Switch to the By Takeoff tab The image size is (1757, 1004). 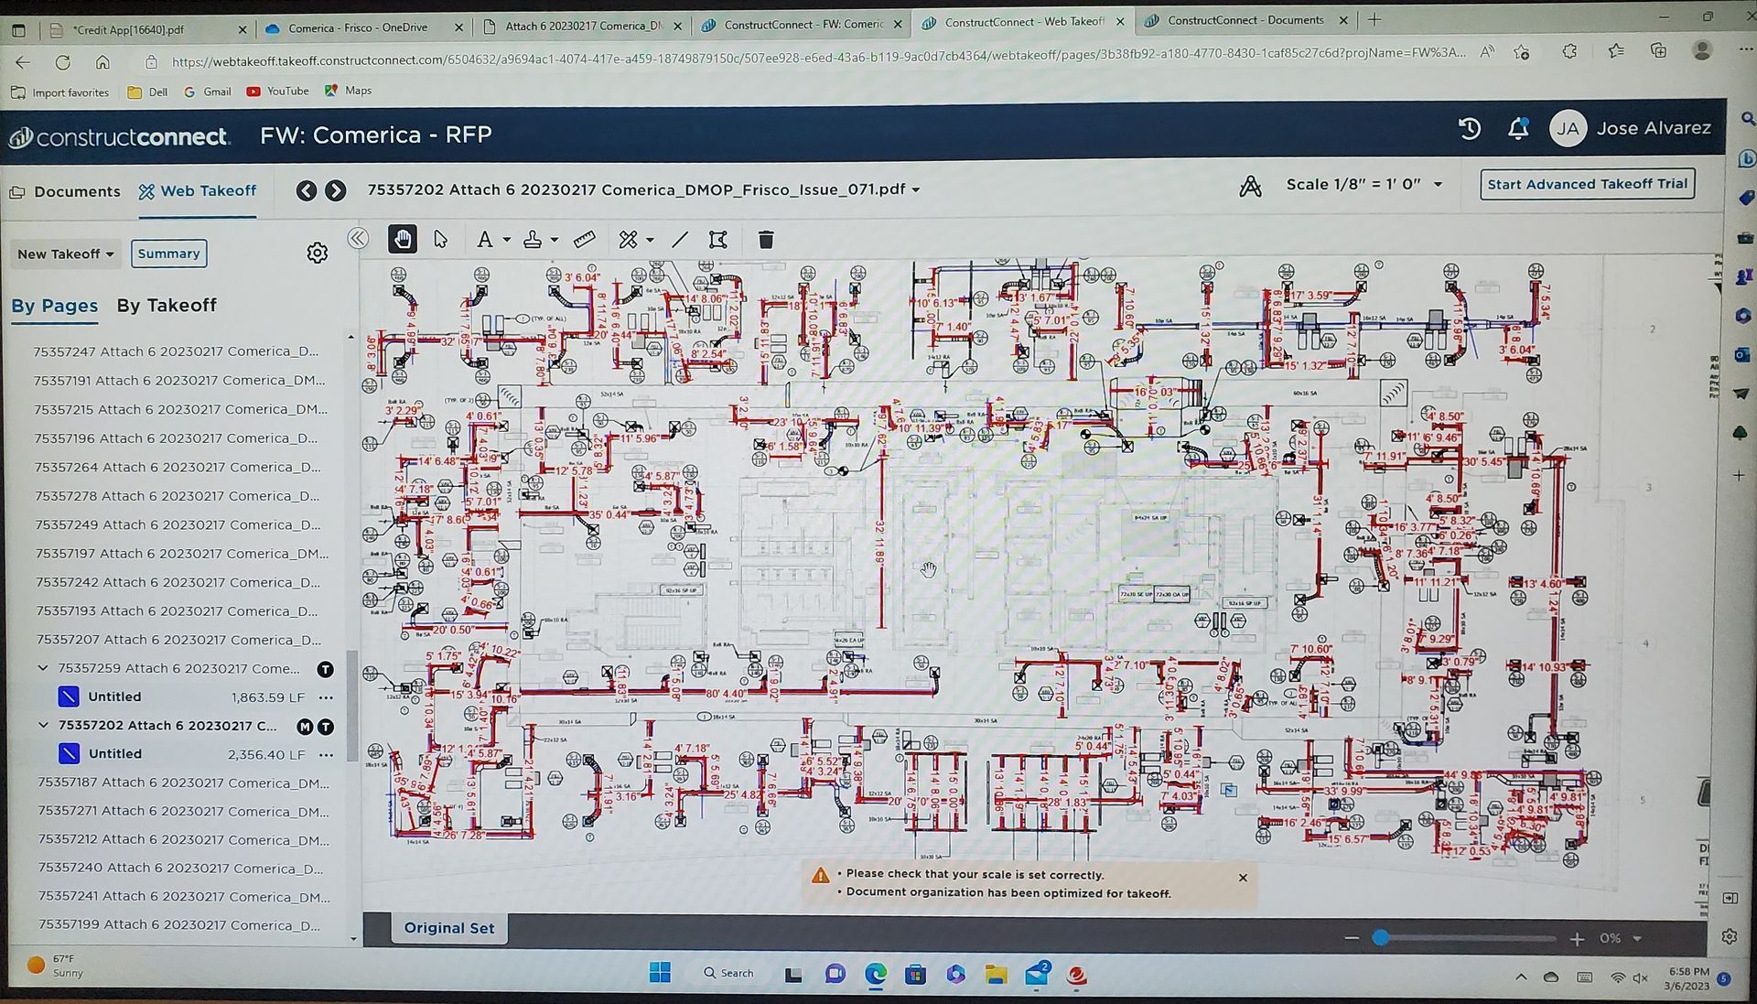(x=167, y=305)
